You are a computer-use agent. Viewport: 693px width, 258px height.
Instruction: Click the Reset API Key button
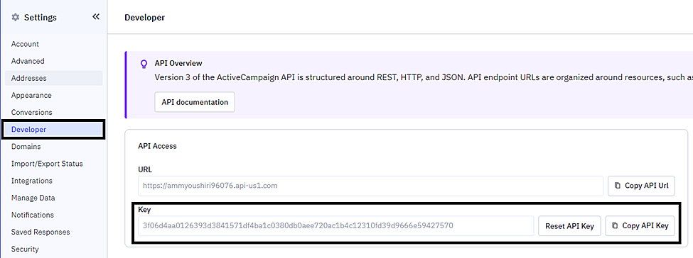569,226
